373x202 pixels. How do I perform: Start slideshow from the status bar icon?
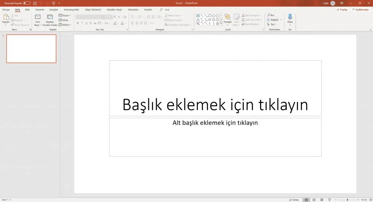(330, 200)
